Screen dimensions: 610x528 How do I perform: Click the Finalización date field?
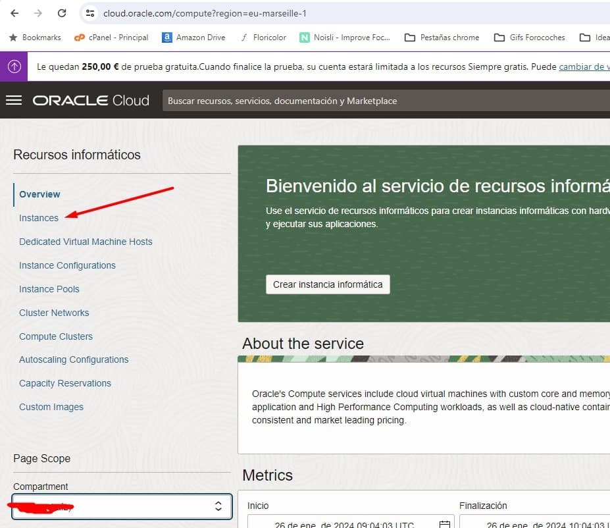click(x=534, y=522)
